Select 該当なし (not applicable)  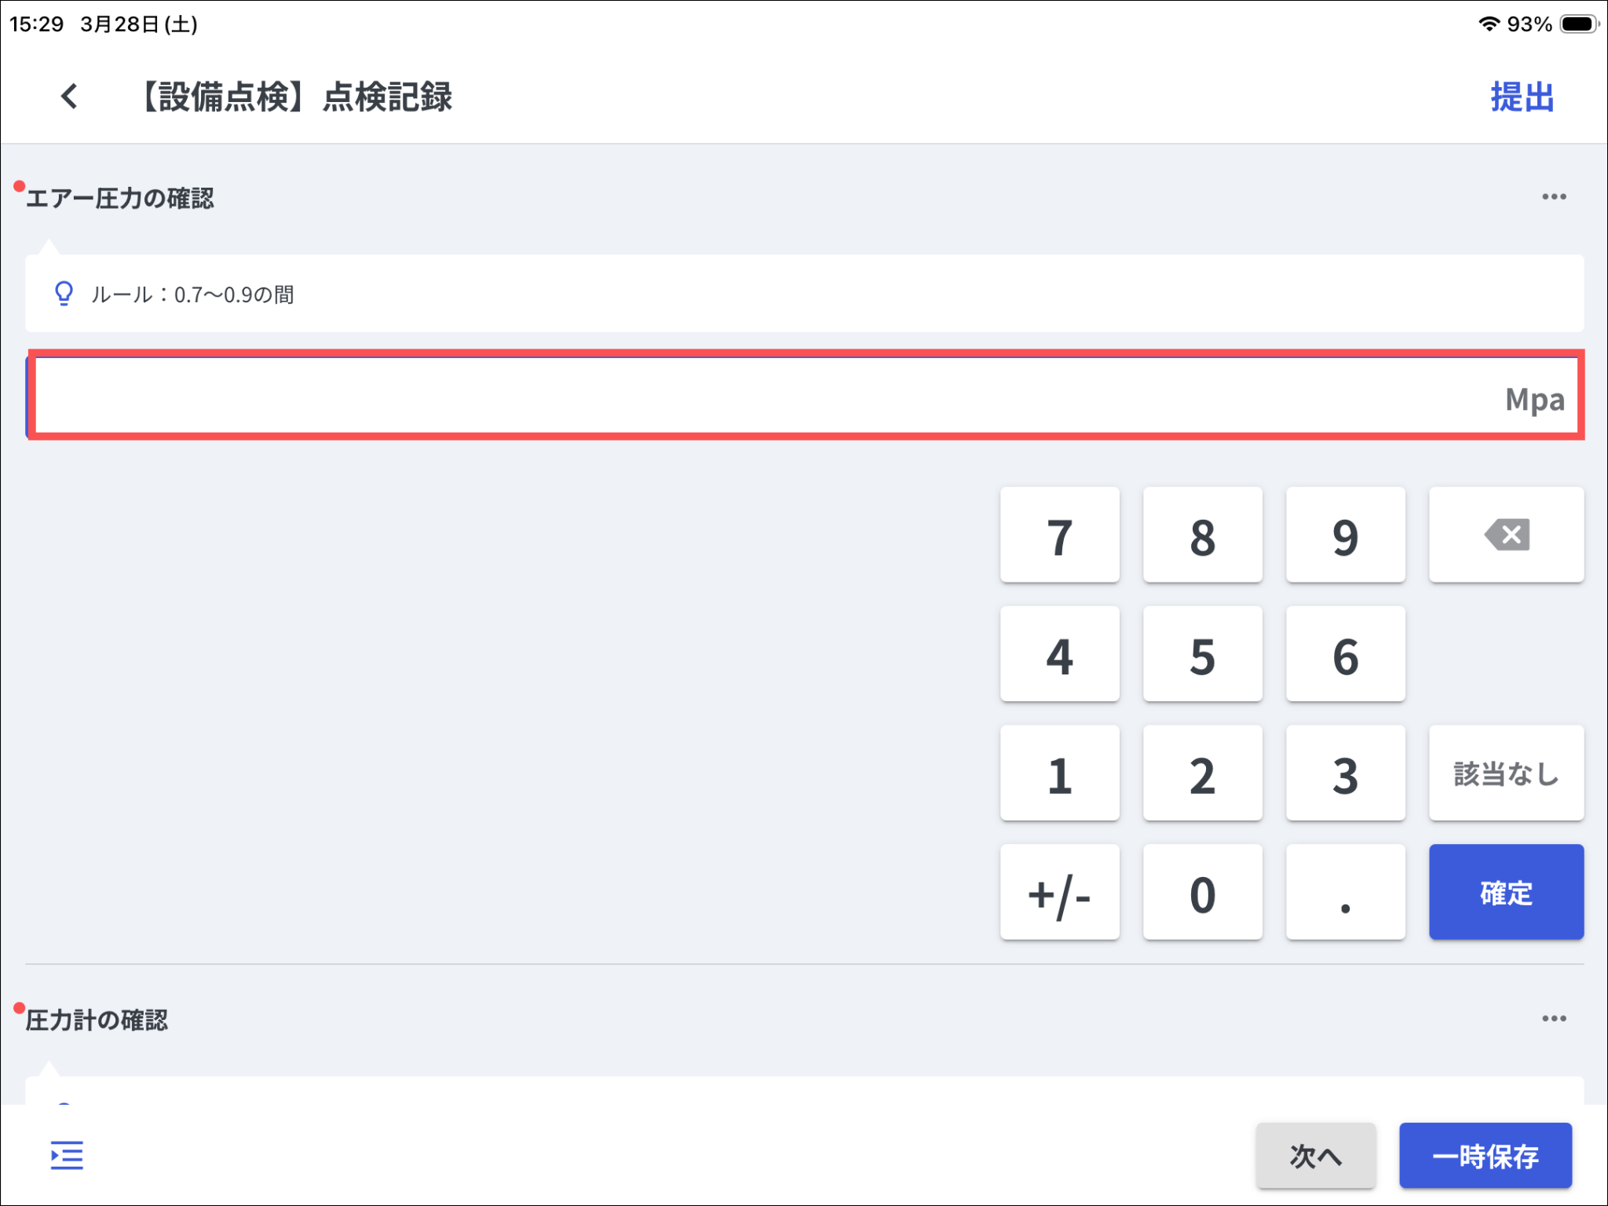coord(1505,773)
